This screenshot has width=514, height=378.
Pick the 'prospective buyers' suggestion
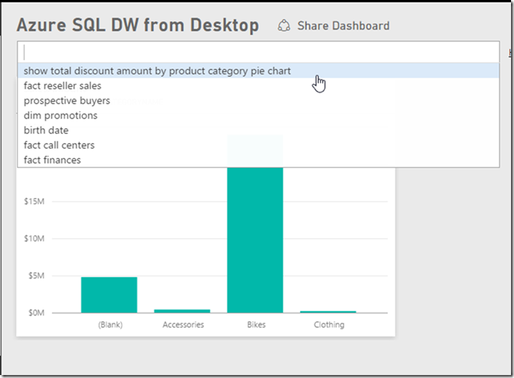258,101
